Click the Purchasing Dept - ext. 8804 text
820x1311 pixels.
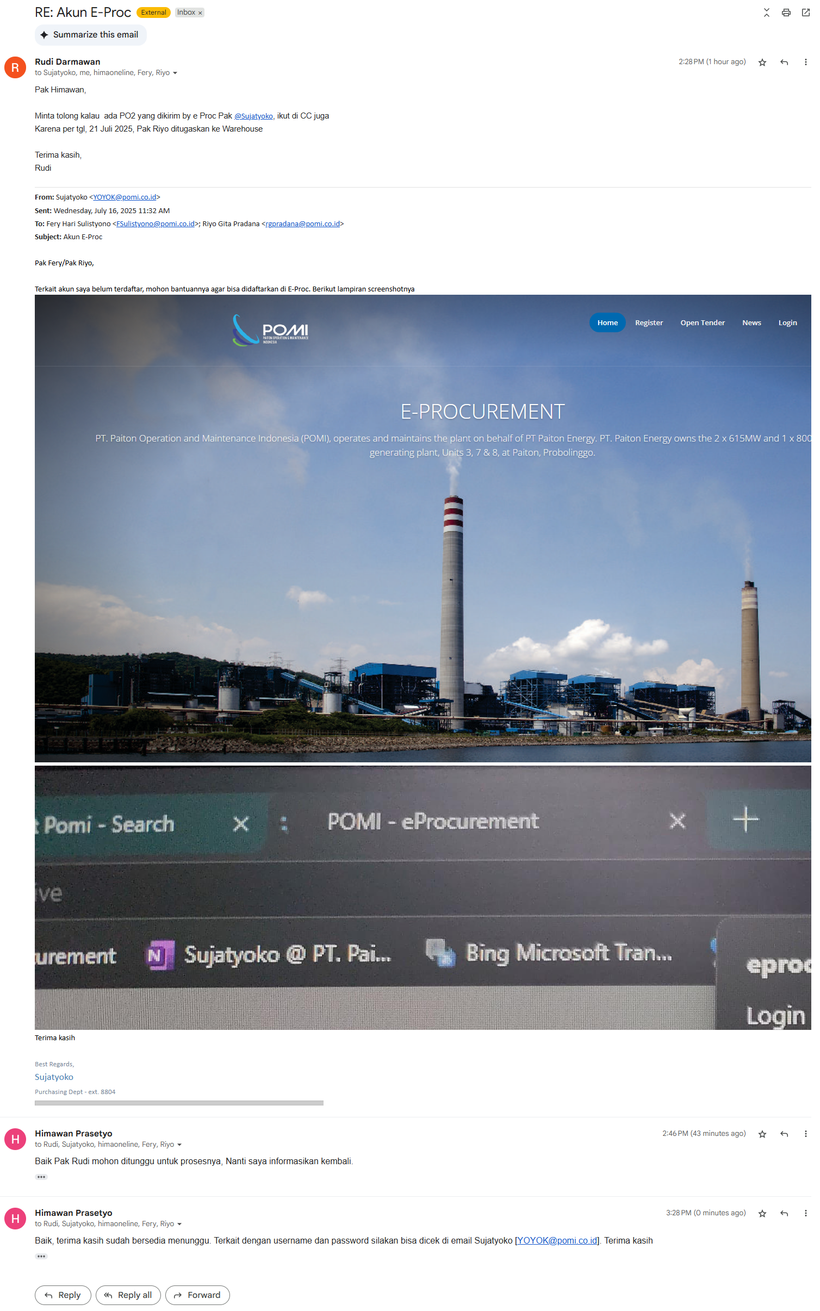(x=75, y=1092)
